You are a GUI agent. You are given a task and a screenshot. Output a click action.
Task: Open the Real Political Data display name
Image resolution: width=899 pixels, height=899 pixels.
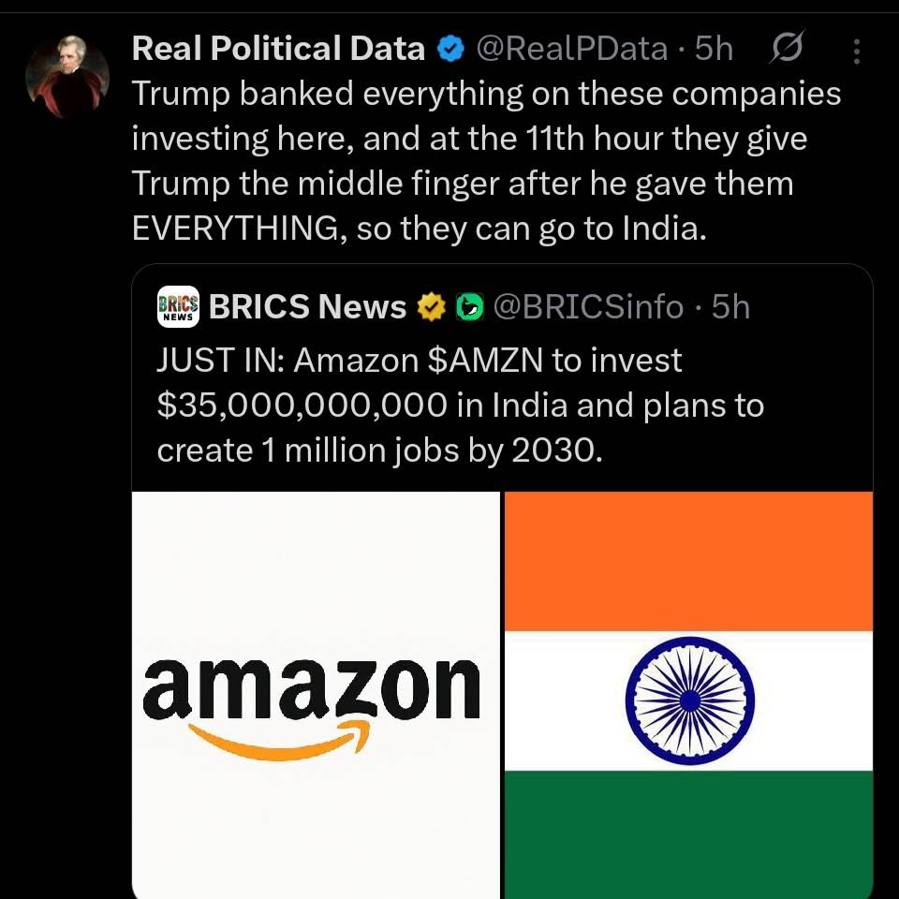point(278,50)
